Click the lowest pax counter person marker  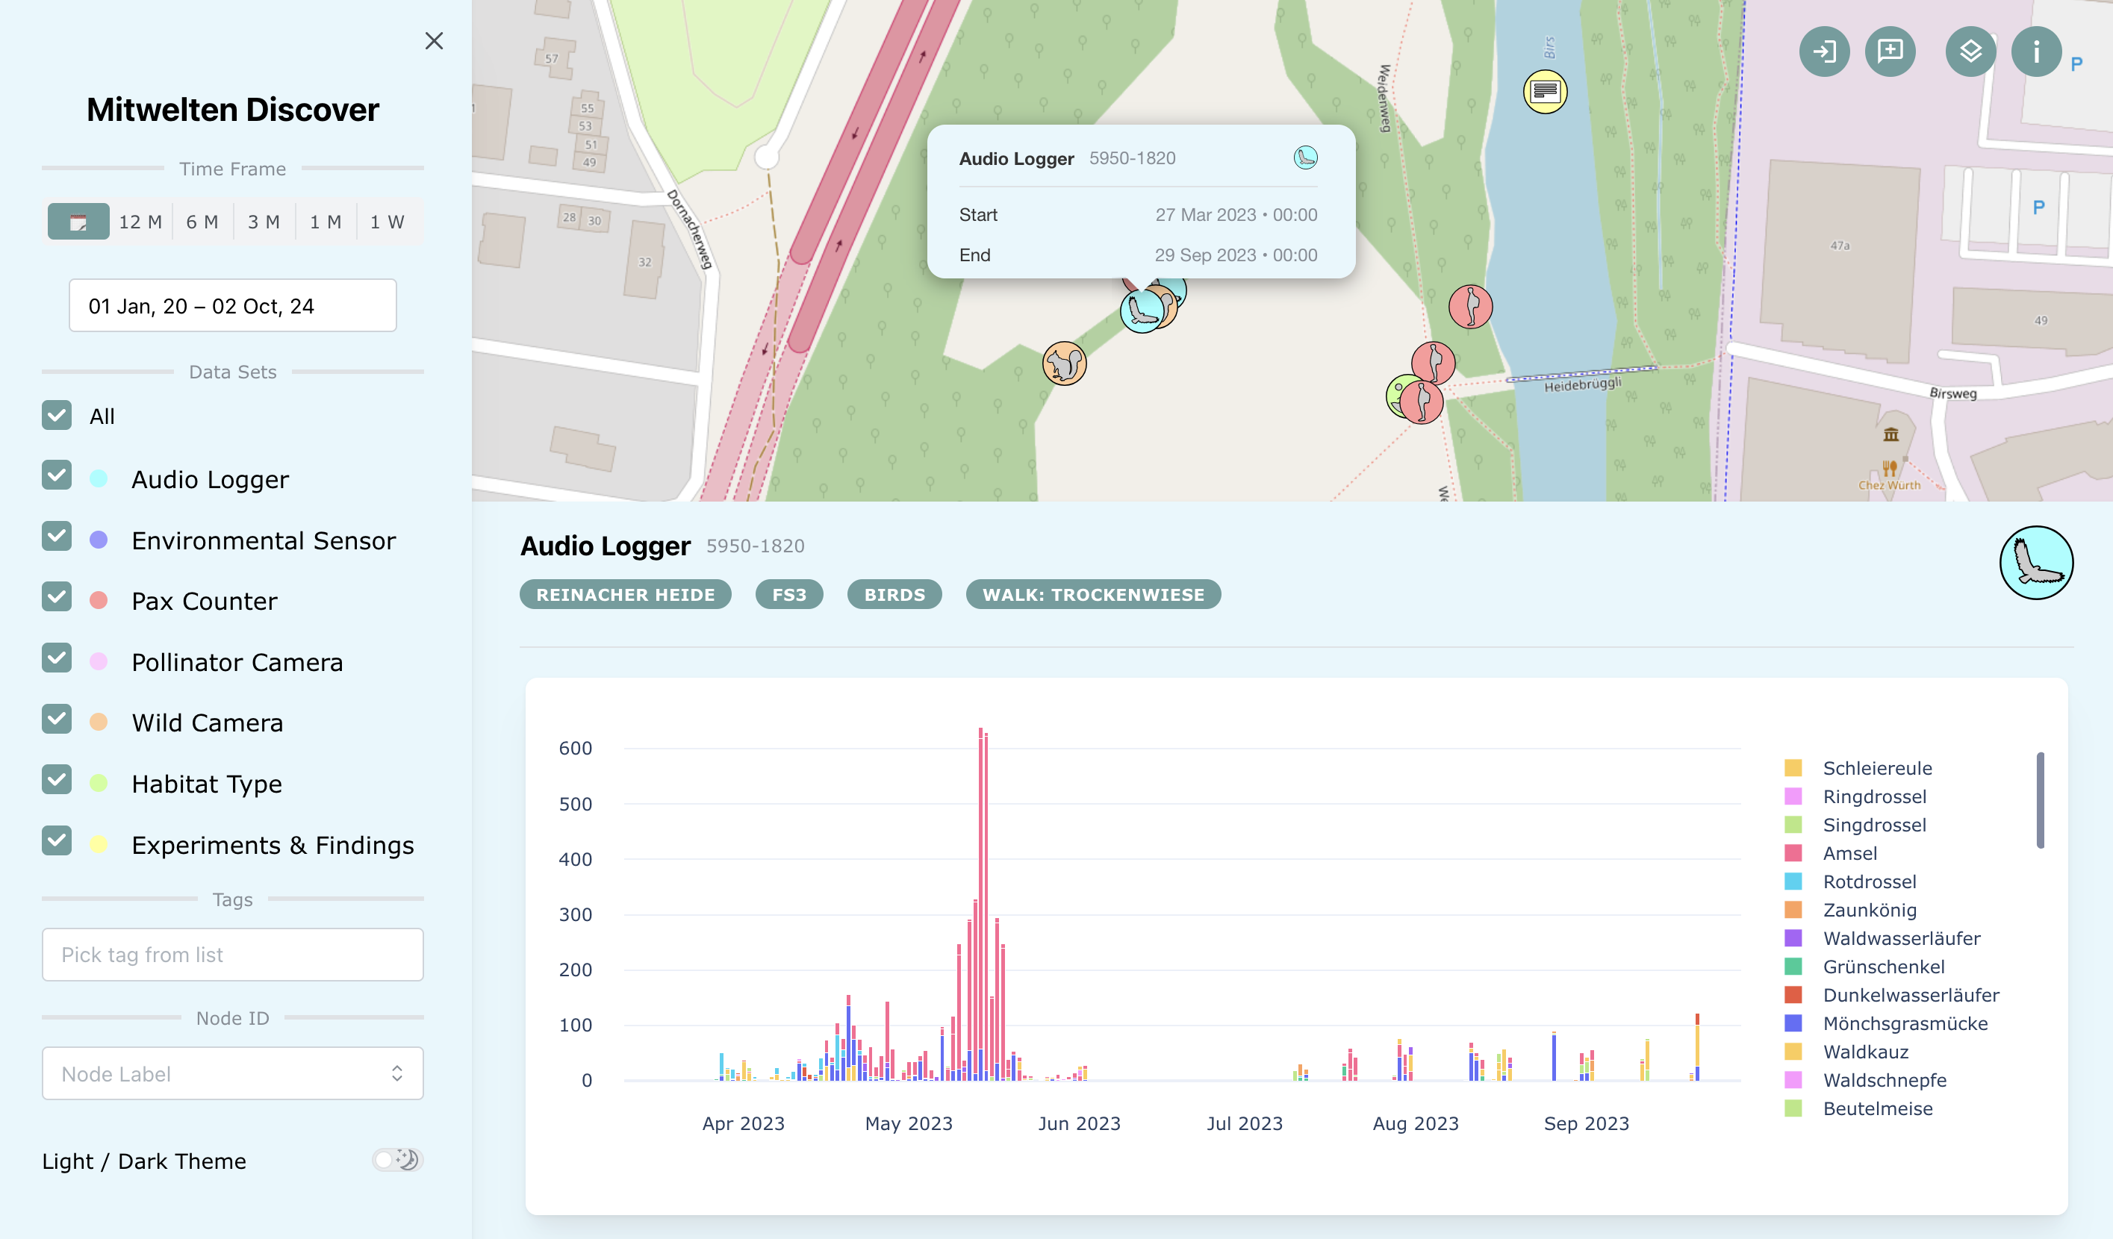1422,402
